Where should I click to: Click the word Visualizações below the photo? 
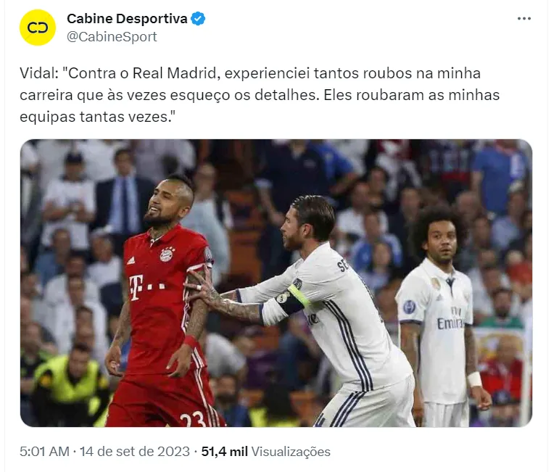click(x=291, y=452)
